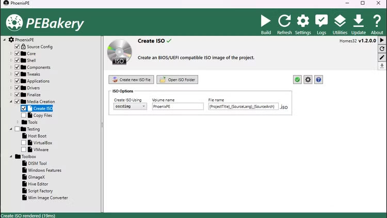Enable the Copy Files checkbox
The height and width of the screenshot is (218, 387).
point(23,115)
